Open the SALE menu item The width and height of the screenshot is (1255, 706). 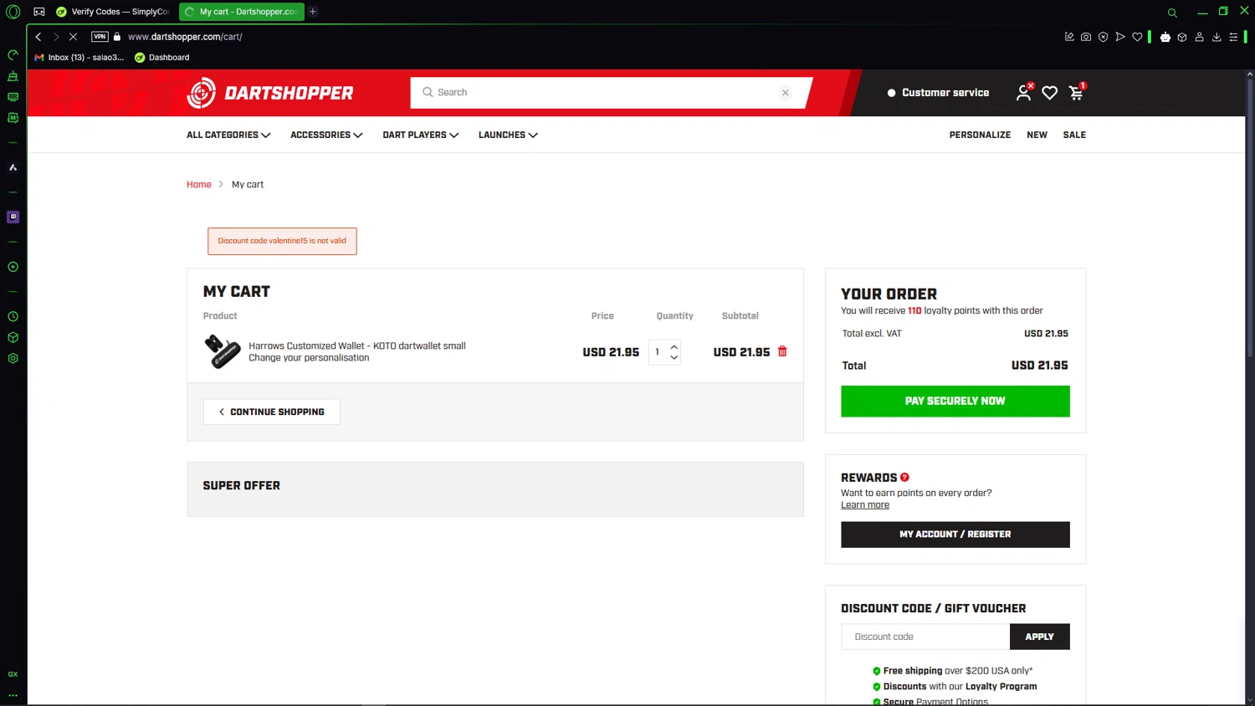1074,135
